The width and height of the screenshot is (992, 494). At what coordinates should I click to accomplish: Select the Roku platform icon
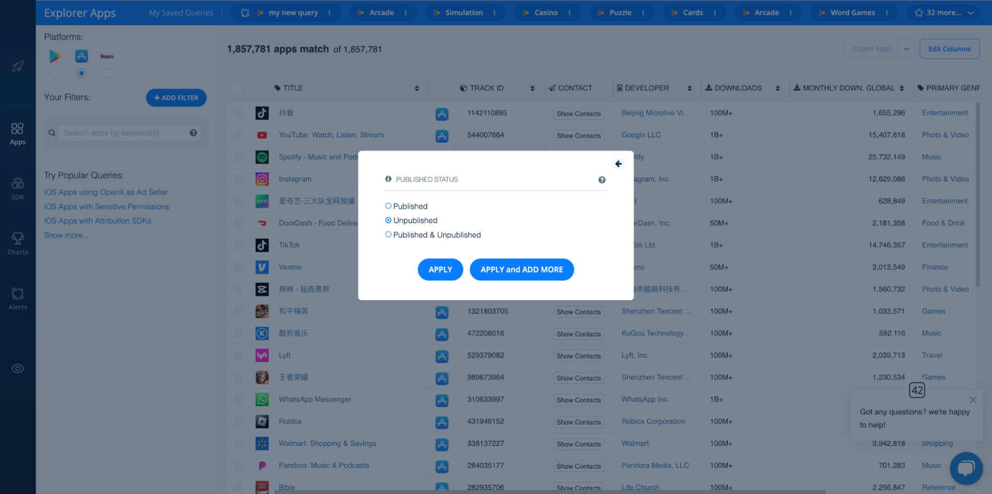click(x=107, y=57)
